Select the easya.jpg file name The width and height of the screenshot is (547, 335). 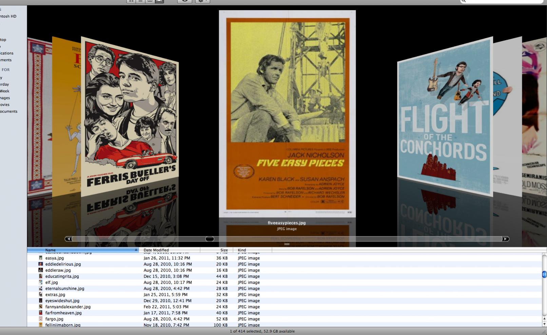point(55,258)
